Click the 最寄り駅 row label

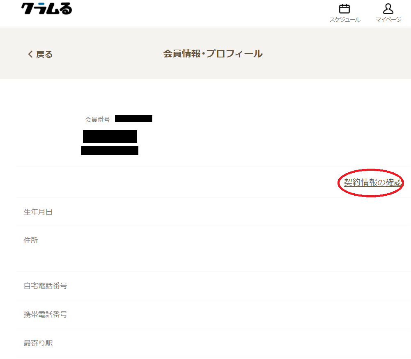[38, 343]
